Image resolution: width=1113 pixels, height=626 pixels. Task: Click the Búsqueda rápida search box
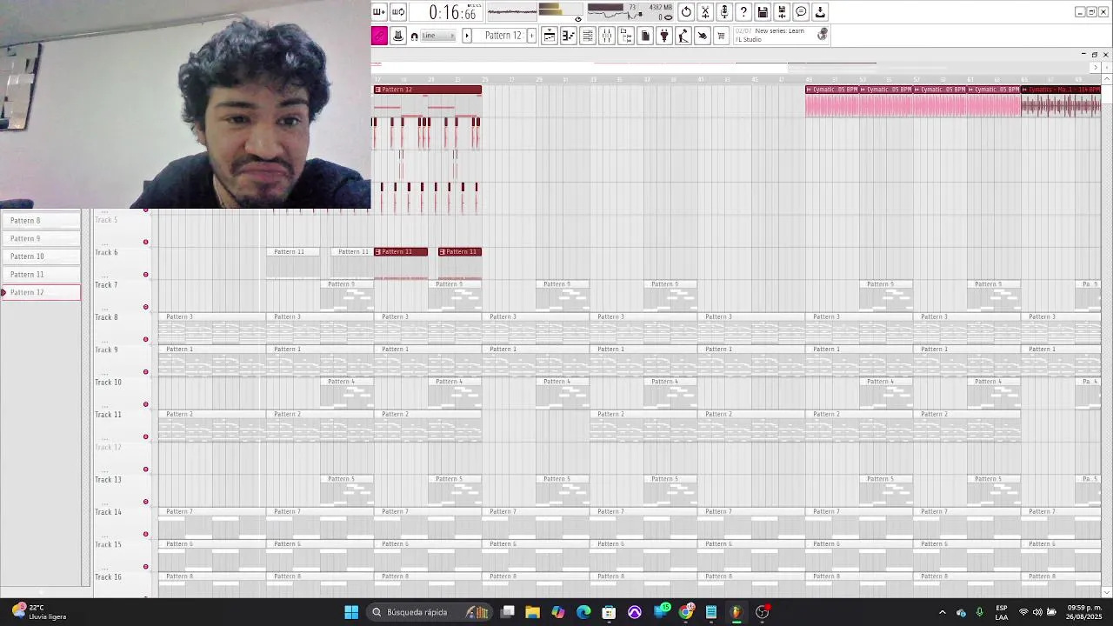(430, 612)
